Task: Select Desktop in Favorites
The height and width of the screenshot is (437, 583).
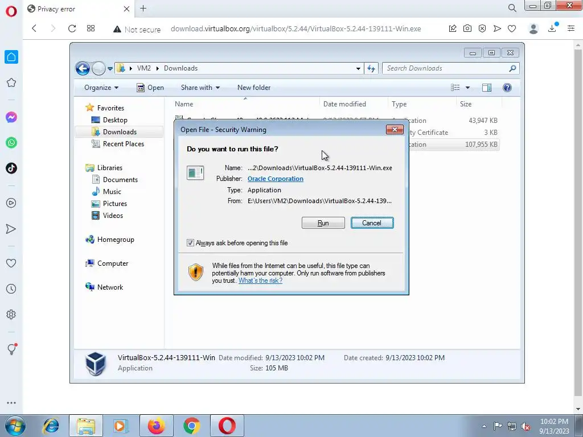Action: (x=115, y=120)
